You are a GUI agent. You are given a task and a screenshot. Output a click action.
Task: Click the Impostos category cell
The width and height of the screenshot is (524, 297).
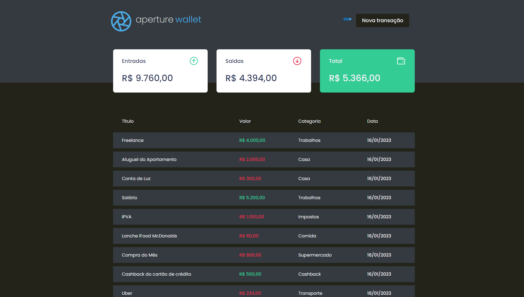pyautogui.click(x=309, y=217)
